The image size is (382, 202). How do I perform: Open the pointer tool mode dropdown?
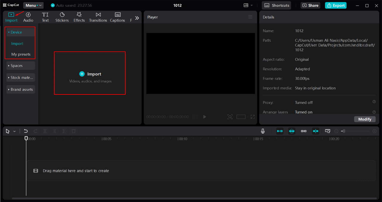pyautogui.click(x=14, y=131)
